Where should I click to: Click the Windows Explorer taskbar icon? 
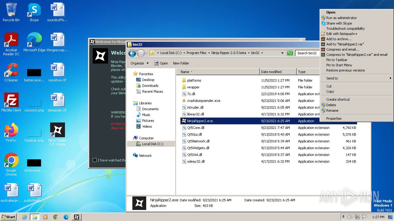(x=35, y=217)
